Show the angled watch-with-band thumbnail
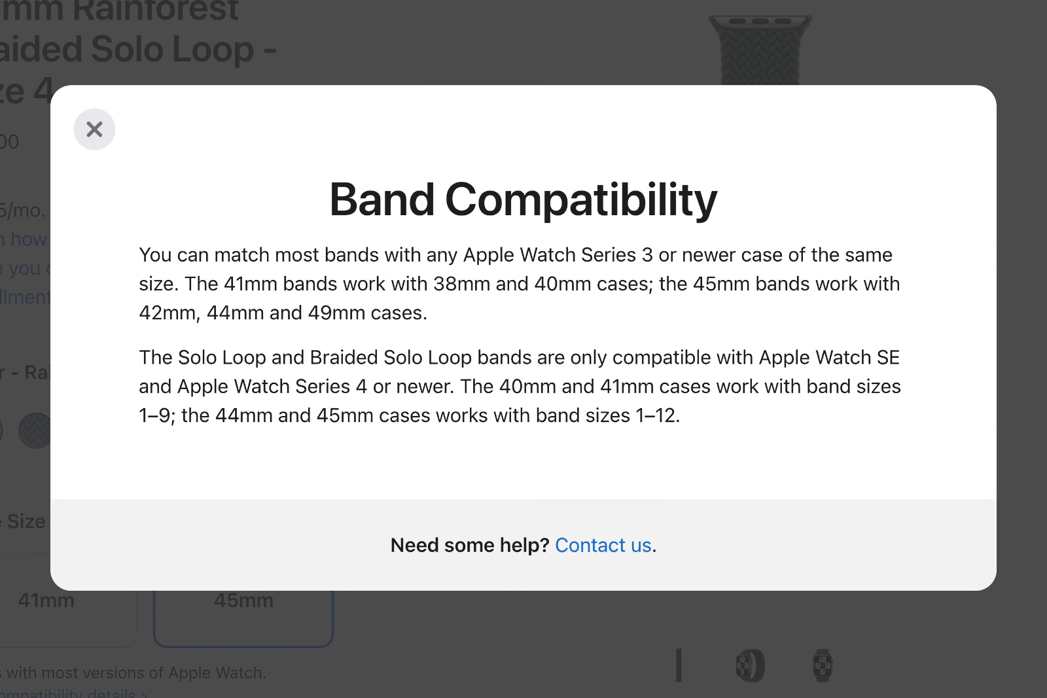 pos(750,665)
